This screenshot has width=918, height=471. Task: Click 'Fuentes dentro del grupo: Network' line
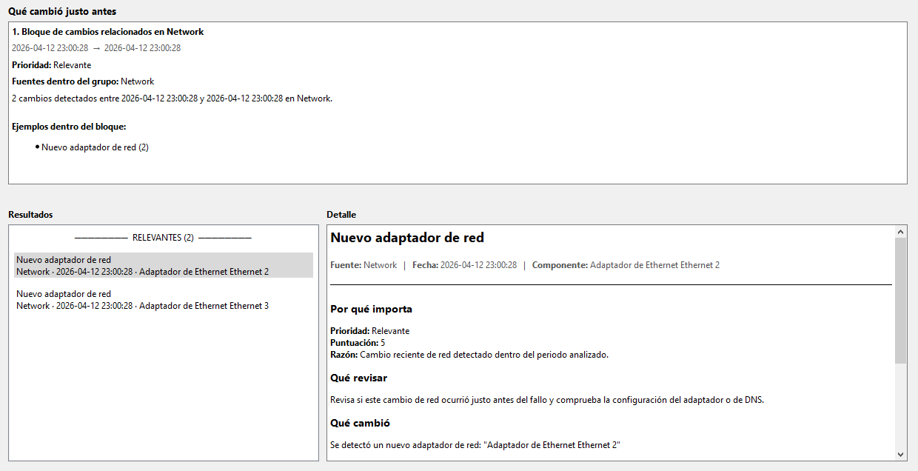point(83,81)
